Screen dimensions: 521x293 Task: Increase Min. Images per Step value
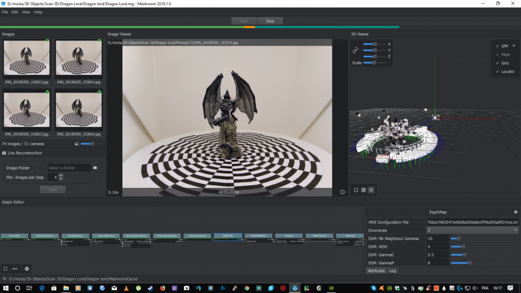click(61, 175)
